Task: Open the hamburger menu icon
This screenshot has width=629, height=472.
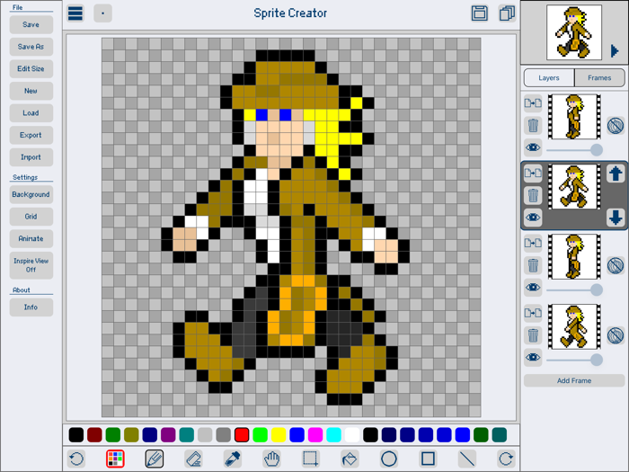Action: tap(75, 13)
